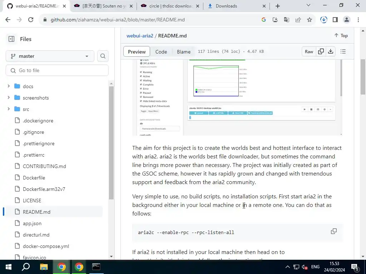Open app.json file
The width and height of the screenshot is (366, 274).
point(32,223)
